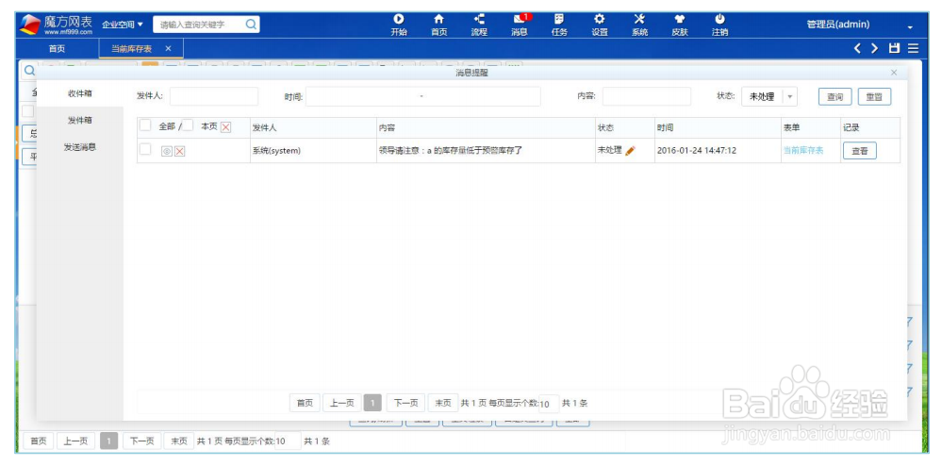
Task: Click pencil edit icon next to 未处理 status
Action: (x=630, y=151)
